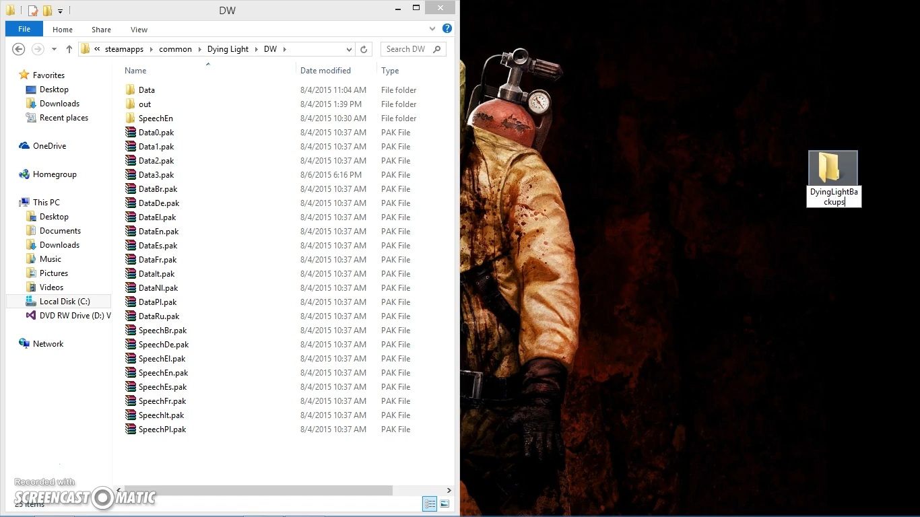This screenshot has width=920, height=517.
Task: Select the Data2.pak archive icon
Action: 131,161
